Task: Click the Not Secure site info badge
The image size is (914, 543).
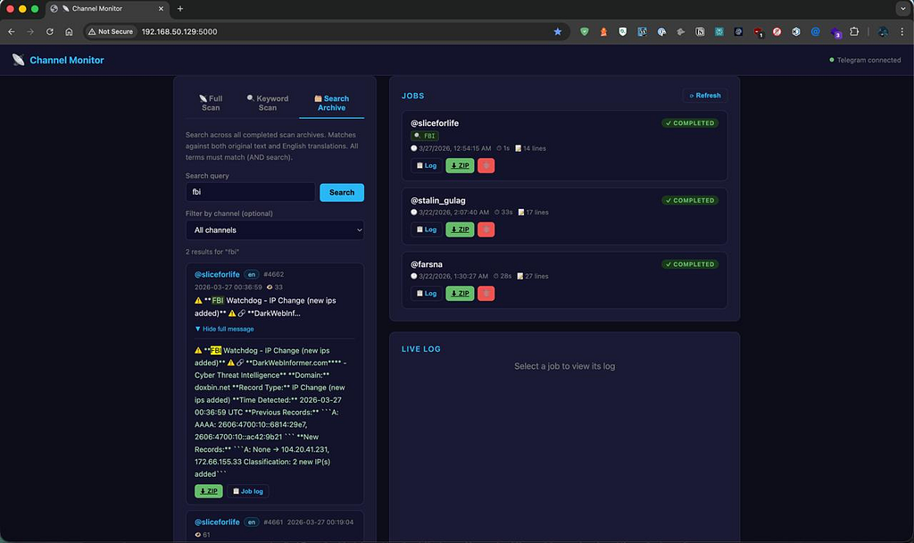Action: [x=111, y=31]
